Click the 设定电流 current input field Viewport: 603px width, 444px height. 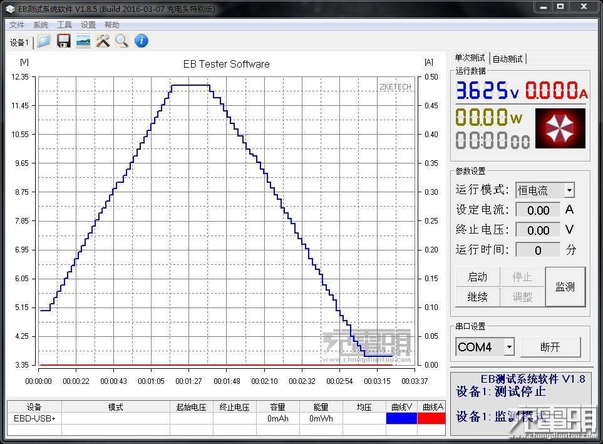pyautogui.click(x=539, y=210)
